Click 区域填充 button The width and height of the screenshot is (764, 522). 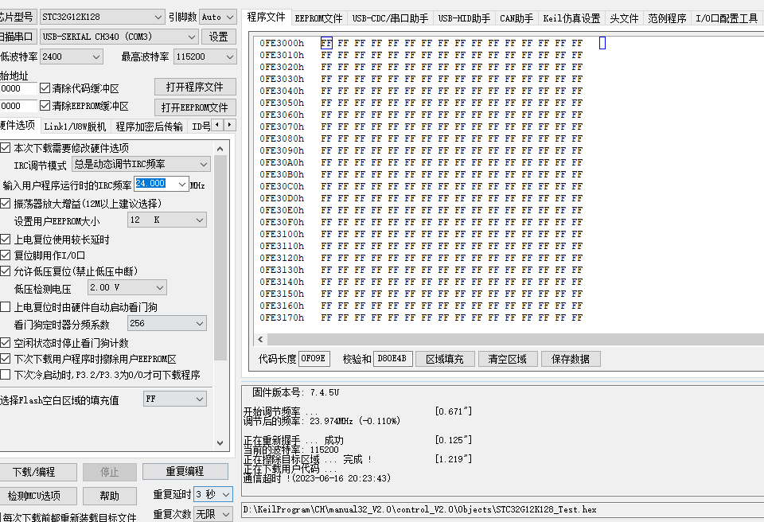(x=444, y=359)
